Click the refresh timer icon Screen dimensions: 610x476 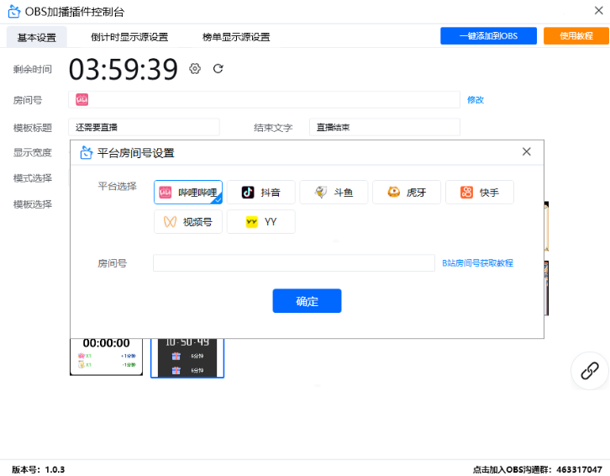(218, 69)
